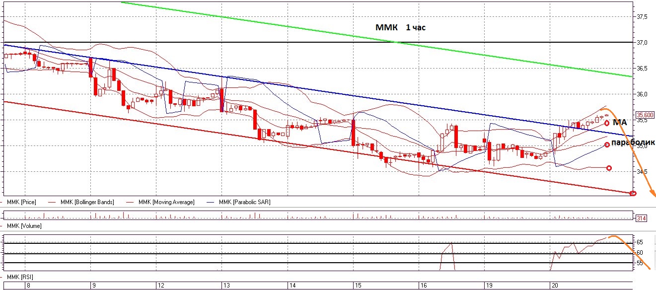Select the MMK [Moving Average] legend entry
This screenshot has width=656, height=290.
point(166,202)
